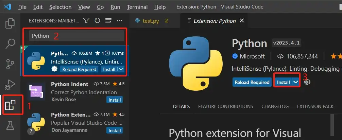Open the extensions More Actions ellipsis
The image size is (342, 140).
[x=120, y=20]
